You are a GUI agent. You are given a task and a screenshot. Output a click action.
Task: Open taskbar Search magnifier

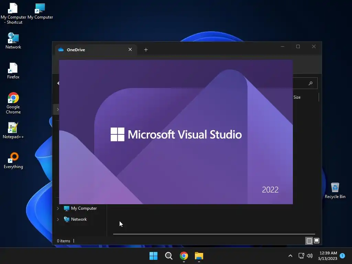[x=168, y=256]
